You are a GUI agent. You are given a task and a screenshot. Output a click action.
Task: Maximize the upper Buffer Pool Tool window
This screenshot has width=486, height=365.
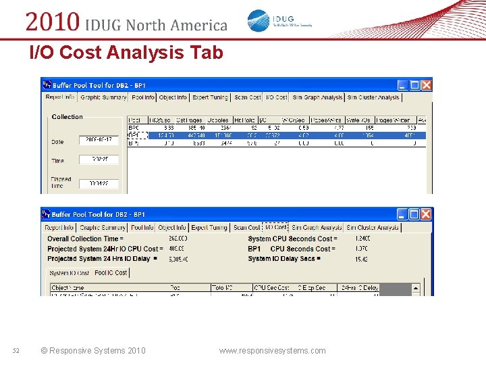pyautogui.click(x=414, y=85)
